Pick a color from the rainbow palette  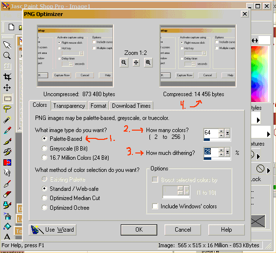[x=259, y=74]
